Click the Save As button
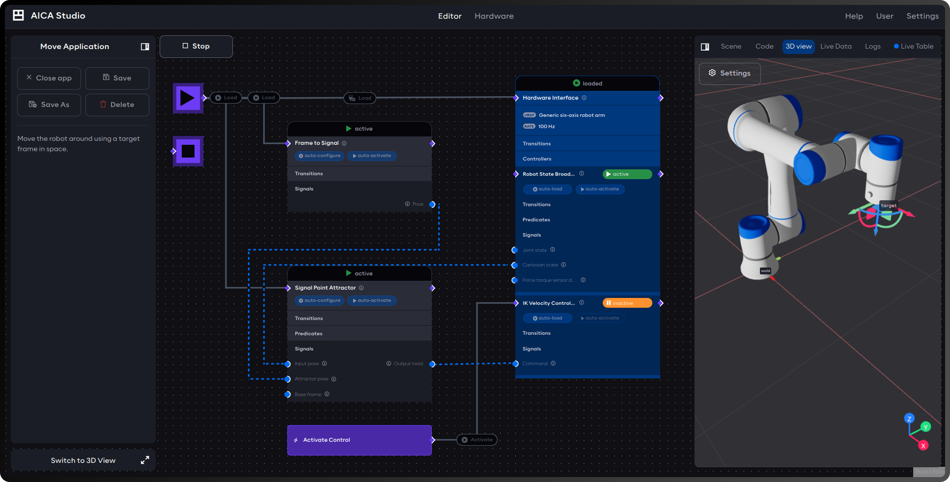Image resolution: width=950 pixels, height=482 pixels. coord(49,105)
